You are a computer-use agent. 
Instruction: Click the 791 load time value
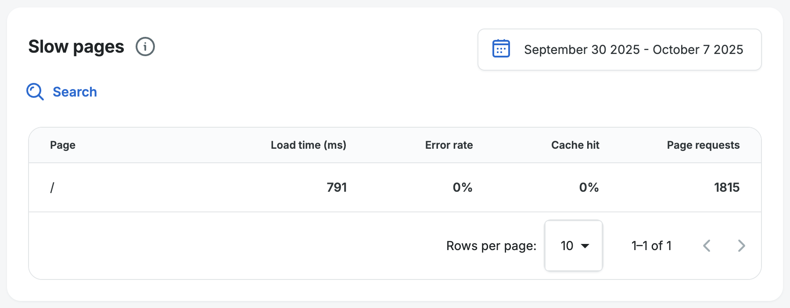point(337,188)
